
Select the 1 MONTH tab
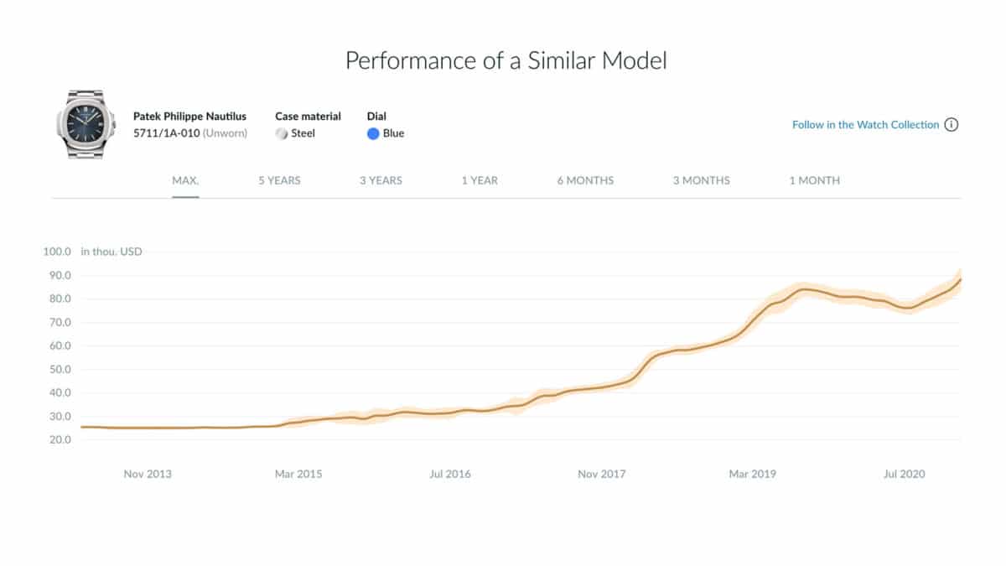(x=814, y=180)
